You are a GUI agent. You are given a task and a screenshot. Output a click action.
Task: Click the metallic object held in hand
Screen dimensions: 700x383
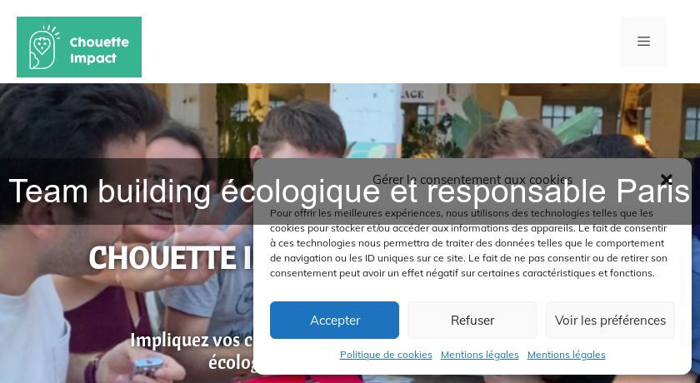pos(148,366)
